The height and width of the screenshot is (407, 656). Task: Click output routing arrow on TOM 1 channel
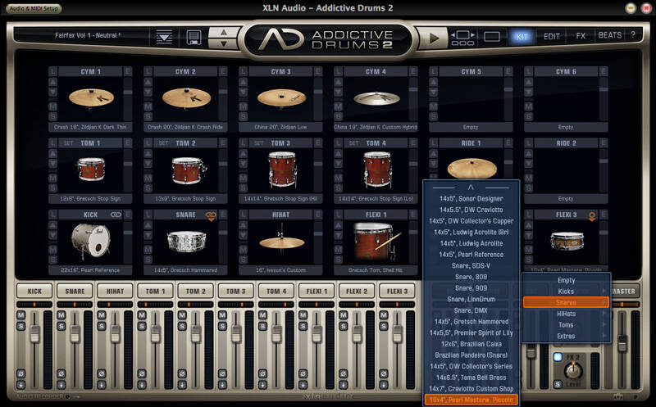[142, 385]
